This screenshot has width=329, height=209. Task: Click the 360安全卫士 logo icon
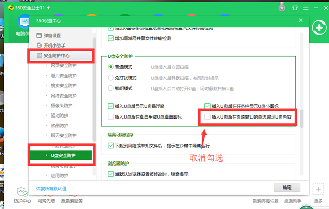coord(11,8)
